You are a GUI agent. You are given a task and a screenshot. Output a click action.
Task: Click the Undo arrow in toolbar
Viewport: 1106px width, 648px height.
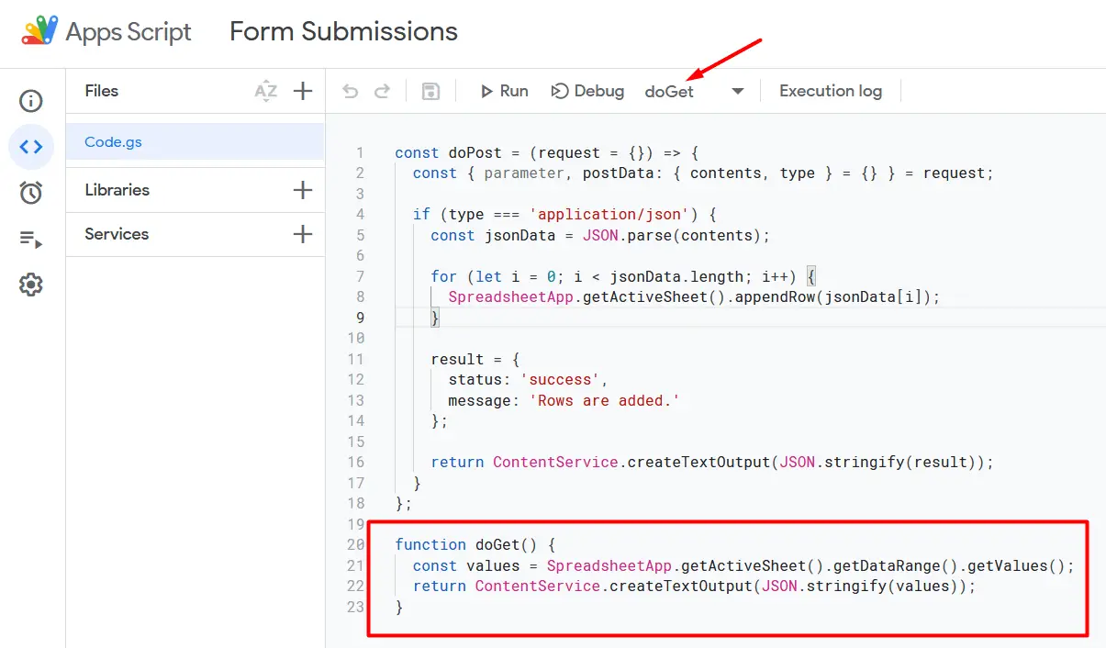(350, 91)
